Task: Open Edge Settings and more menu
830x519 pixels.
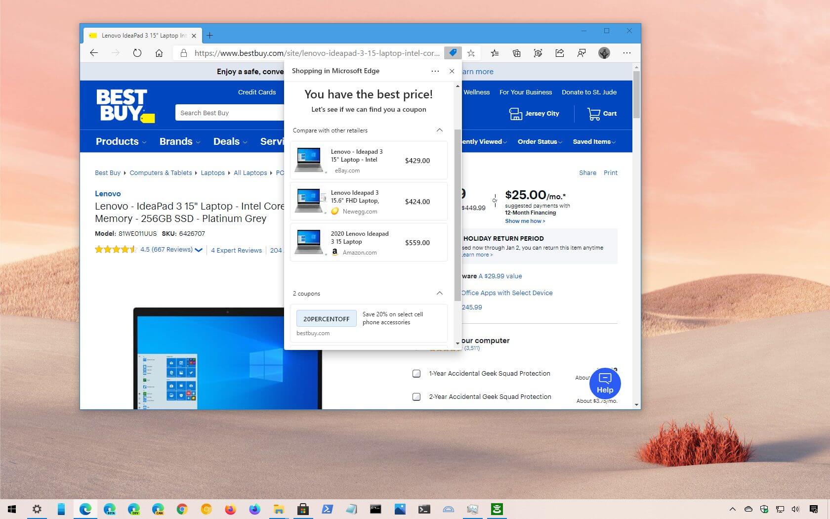Action: click(627, 53)
